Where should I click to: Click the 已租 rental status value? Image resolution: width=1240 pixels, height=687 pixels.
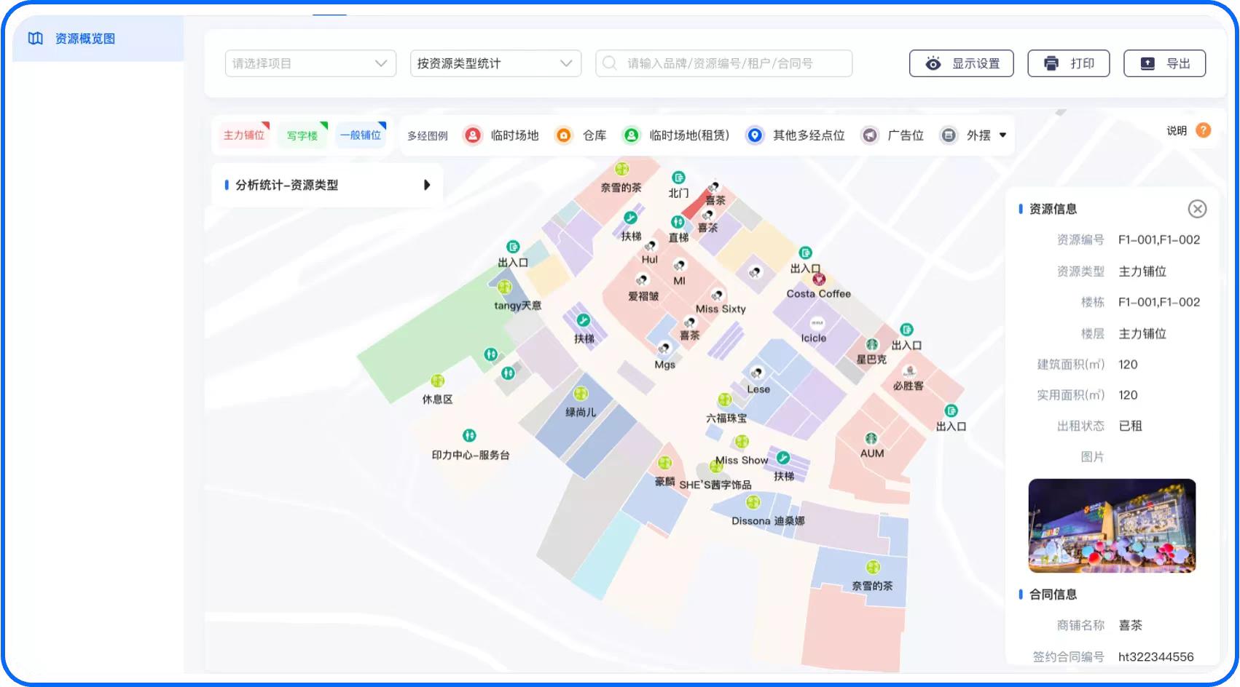point(1131,426)
